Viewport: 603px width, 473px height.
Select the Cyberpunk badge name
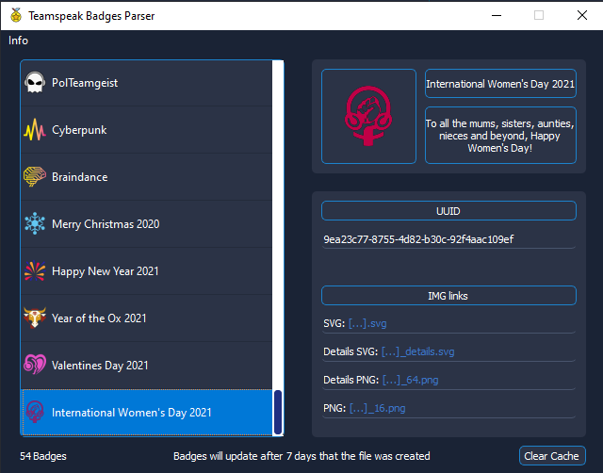79,130
